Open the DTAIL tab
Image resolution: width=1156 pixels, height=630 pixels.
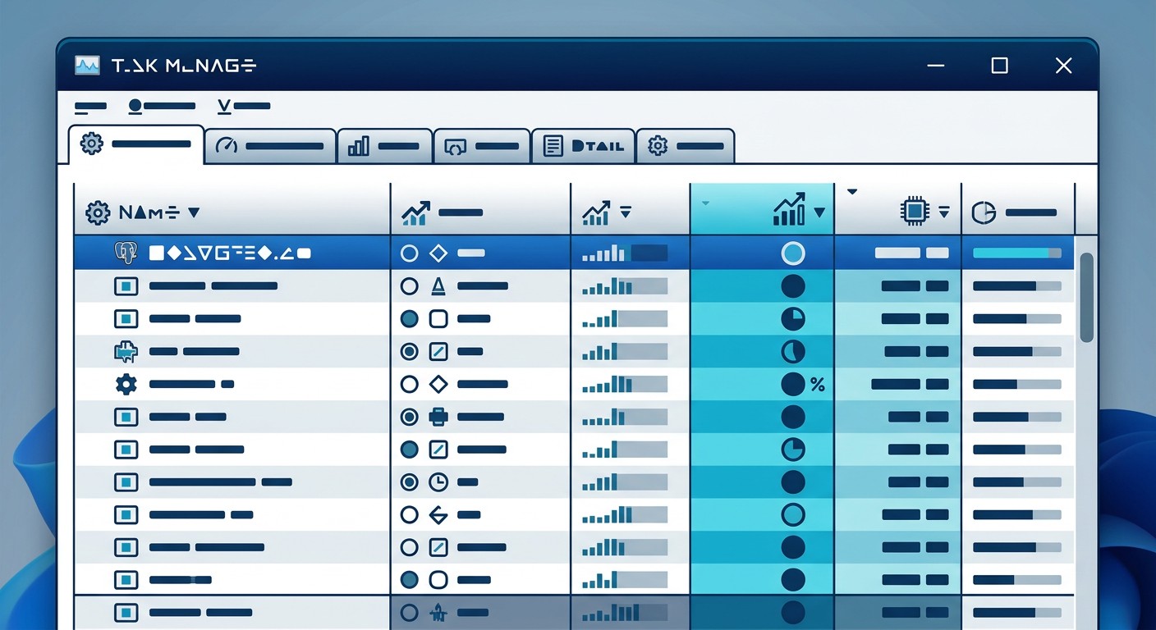(583, 146)
